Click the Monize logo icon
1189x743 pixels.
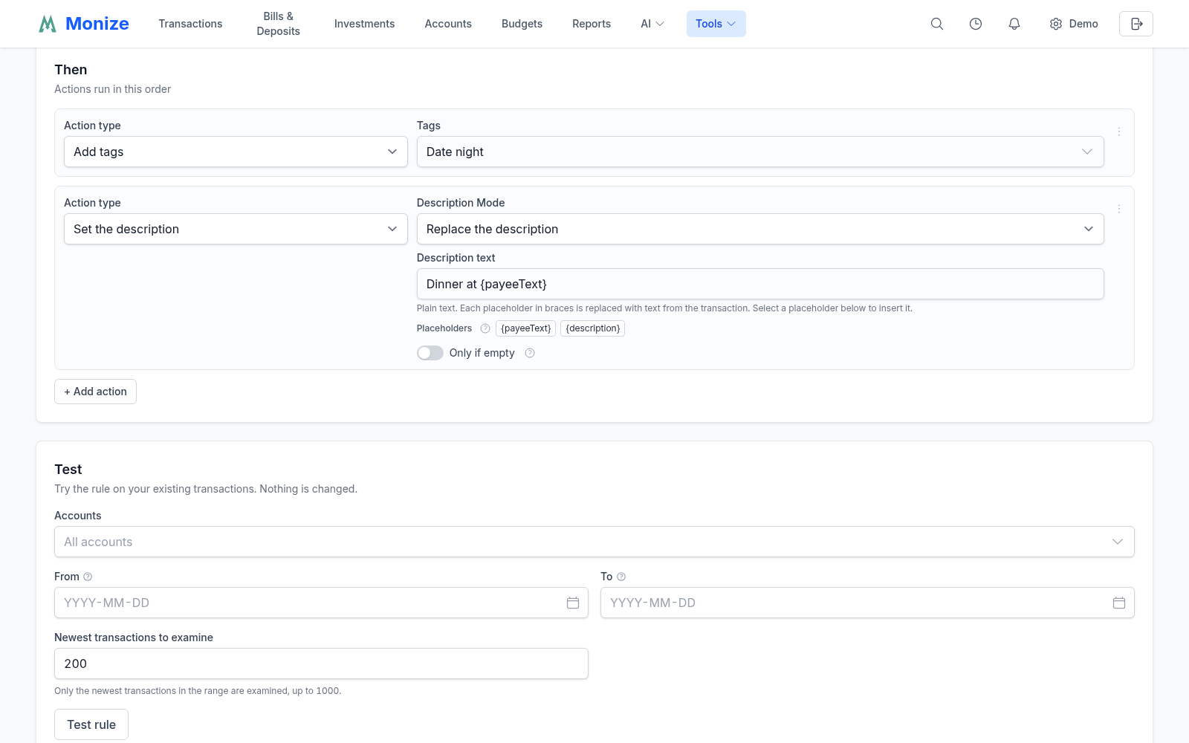click(48, 24)
